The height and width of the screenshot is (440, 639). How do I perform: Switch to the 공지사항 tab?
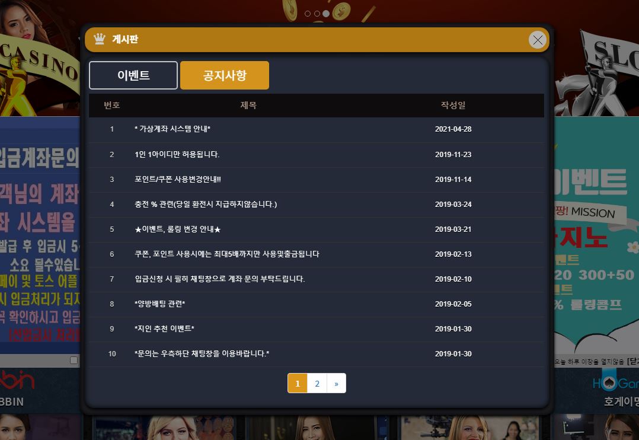click(x=225, y=75)
